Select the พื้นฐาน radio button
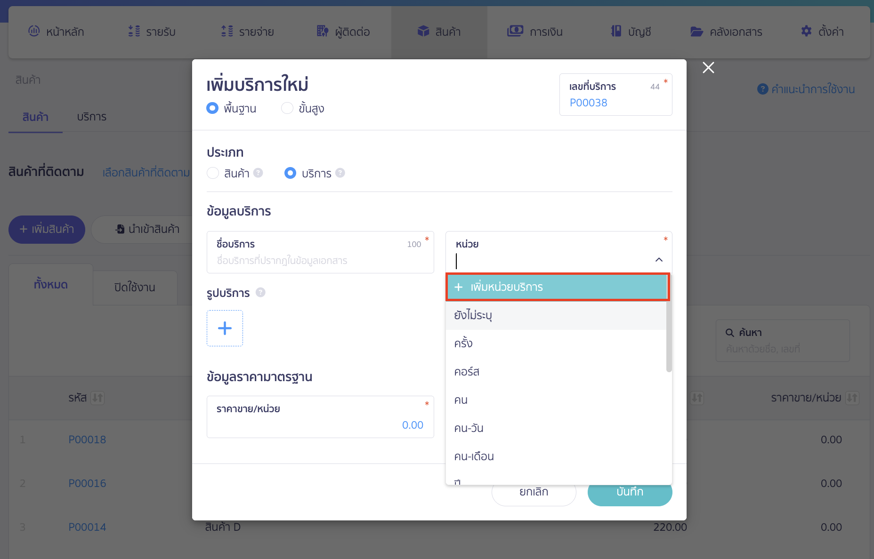 pos(212,108)
